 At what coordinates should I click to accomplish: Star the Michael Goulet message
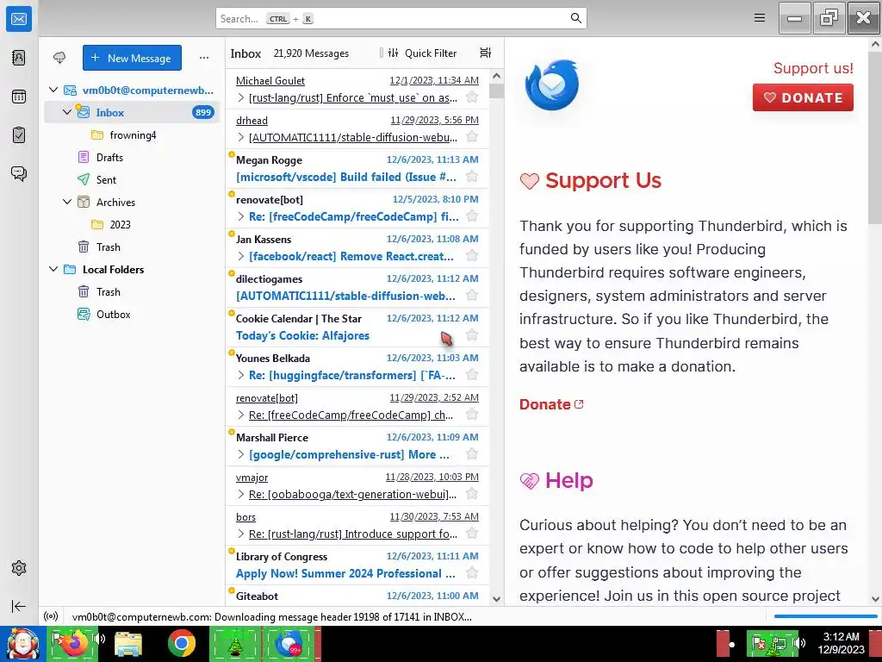(472, 97)
